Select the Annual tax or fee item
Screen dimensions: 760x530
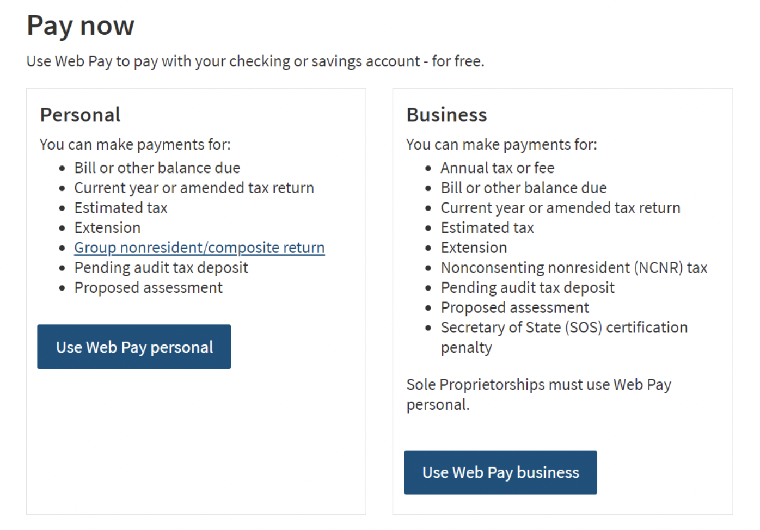tap(498, 168)
